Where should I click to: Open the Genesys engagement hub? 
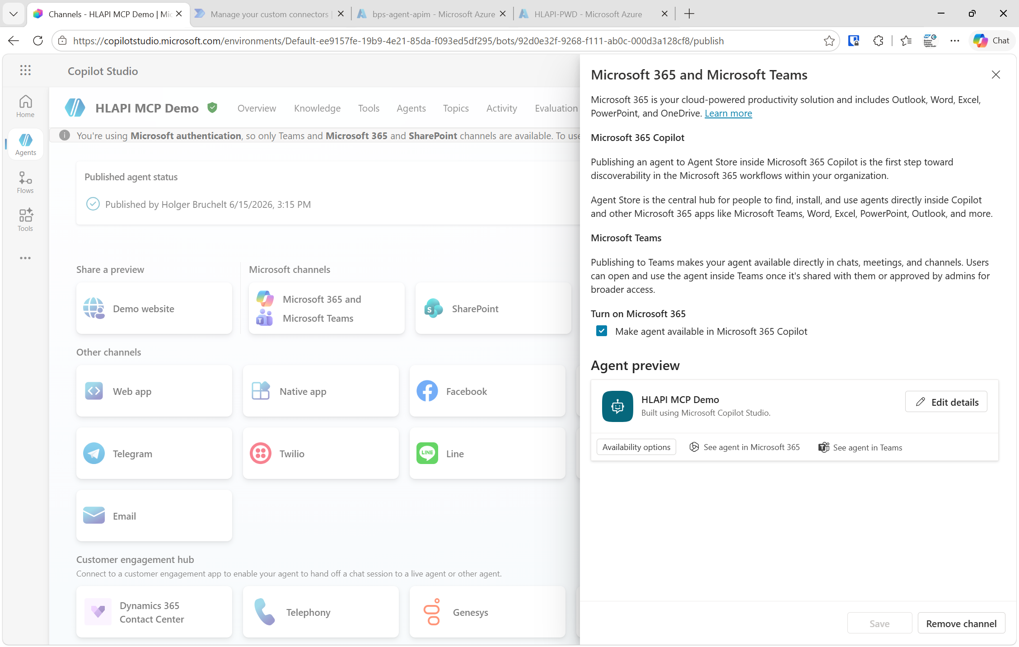487,612
